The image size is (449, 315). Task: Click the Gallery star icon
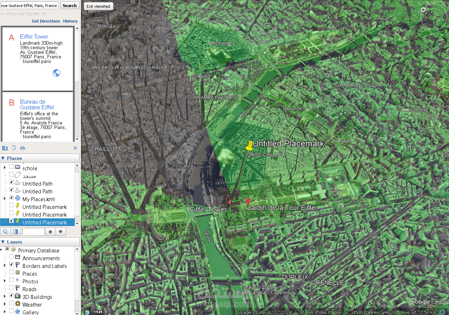pyautogui.click(x=18, y=311)
